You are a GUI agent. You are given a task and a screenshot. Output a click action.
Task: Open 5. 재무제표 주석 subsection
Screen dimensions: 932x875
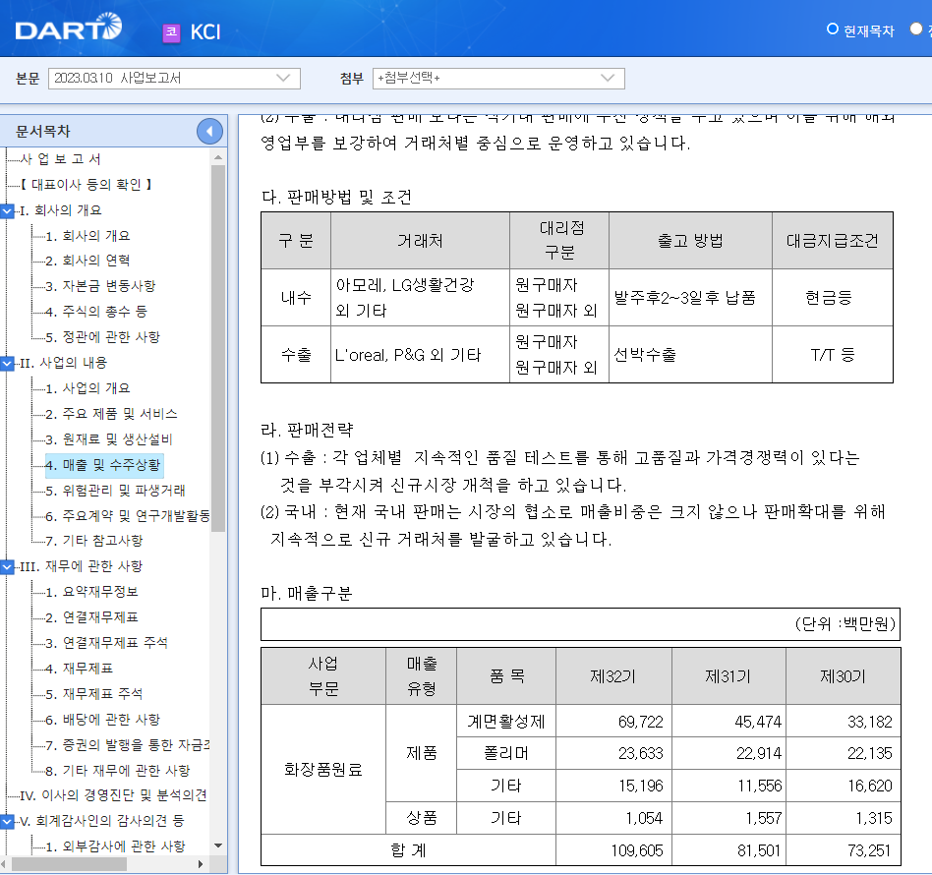click(94, 694)
